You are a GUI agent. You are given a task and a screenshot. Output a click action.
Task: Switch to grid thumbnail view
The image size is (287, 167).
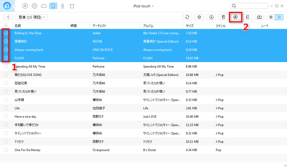pyautogui.click(x=271, y=17)
